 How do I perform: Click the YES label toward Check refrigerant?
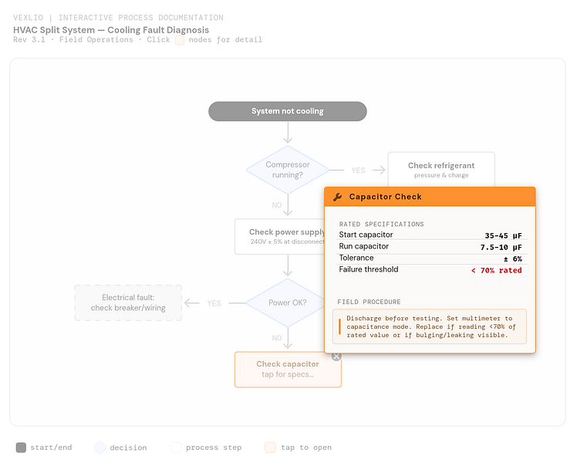[358, 171]
